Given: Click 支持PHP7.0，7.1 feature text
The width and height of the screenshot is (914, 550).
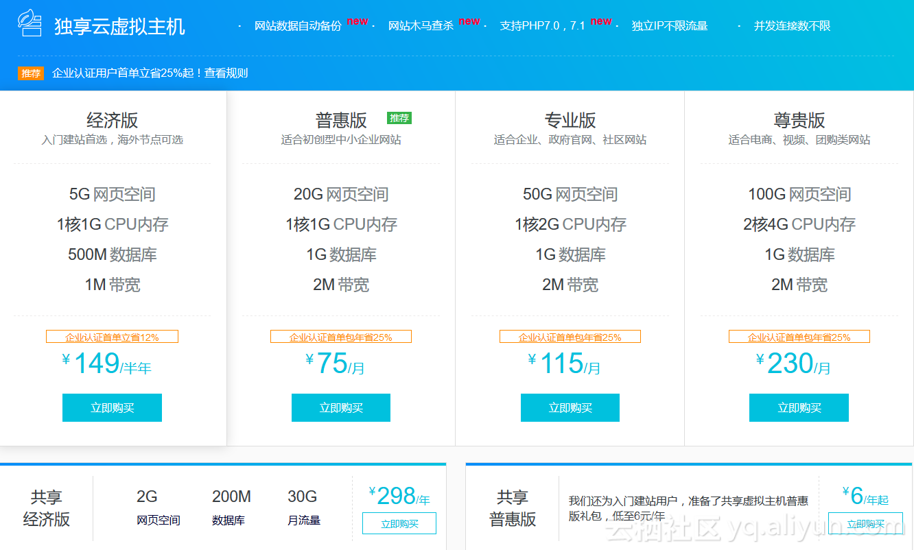Looking at the screenshot, I should (543, 26).
